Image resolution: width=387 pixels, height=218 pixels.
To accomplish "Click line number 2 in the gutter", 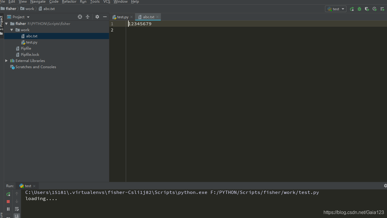I will (x=112, y=30).
